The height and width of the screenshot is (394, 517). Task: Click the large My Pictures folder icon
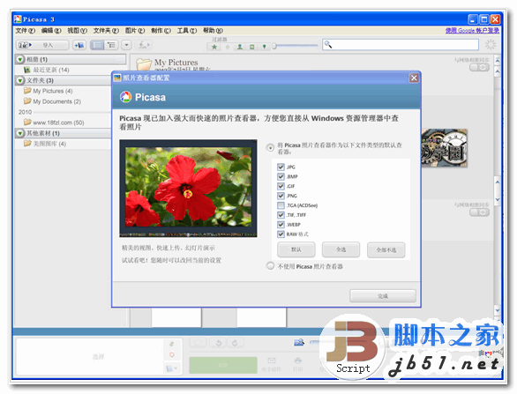[x=144, y=63]
